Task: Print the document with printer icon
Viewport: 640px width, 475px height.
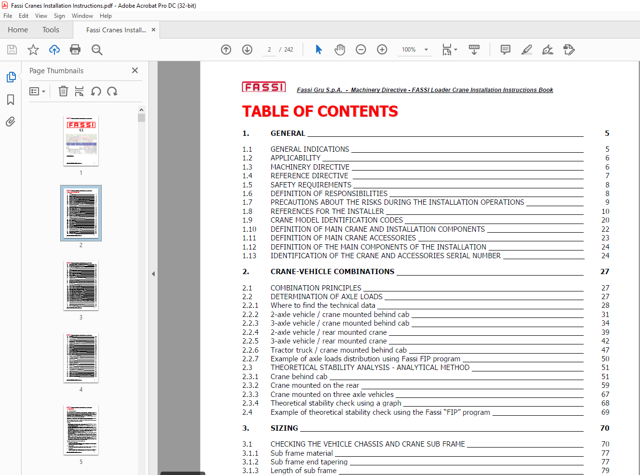Action: 75,50
